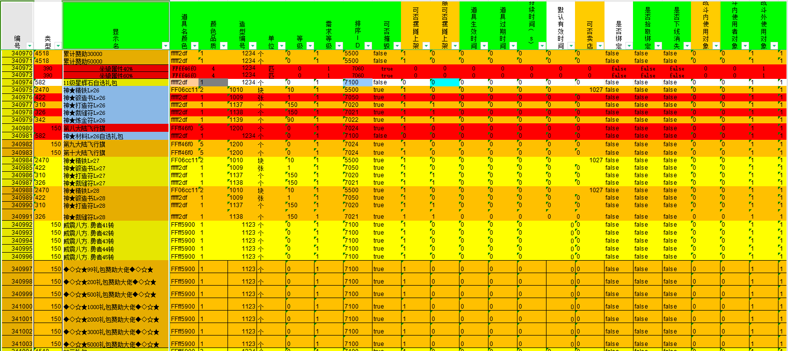Open the 默认有效时间 column filter

[x=571, y=46]
